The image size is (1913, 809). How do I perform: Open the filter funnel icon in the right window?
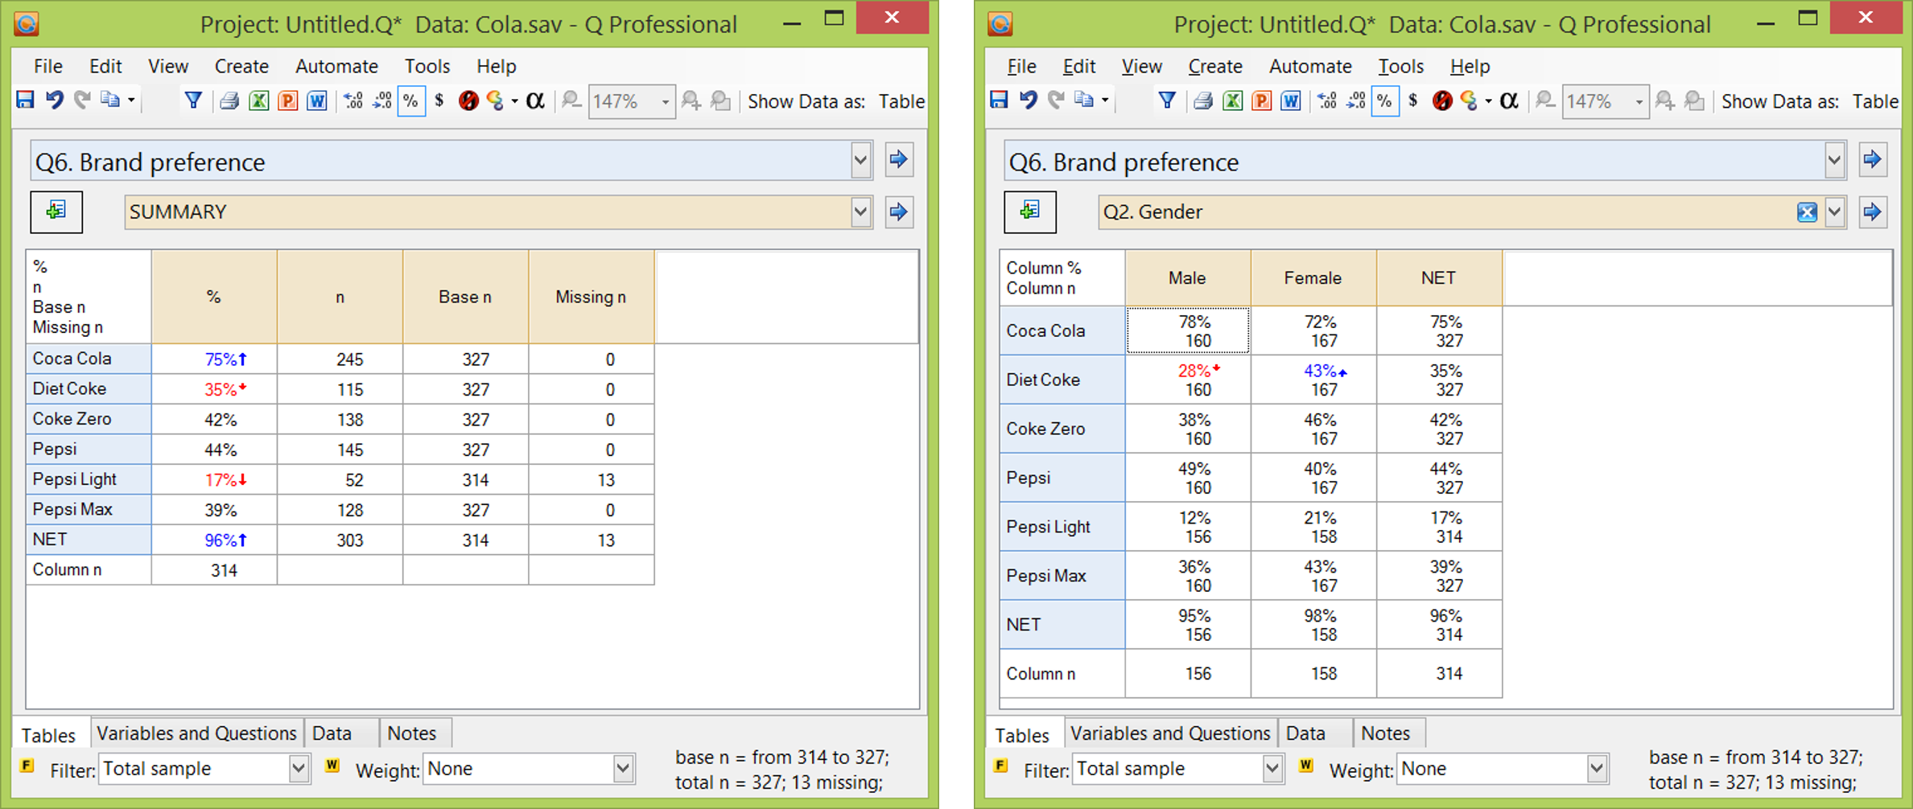tap(1167, 101)
